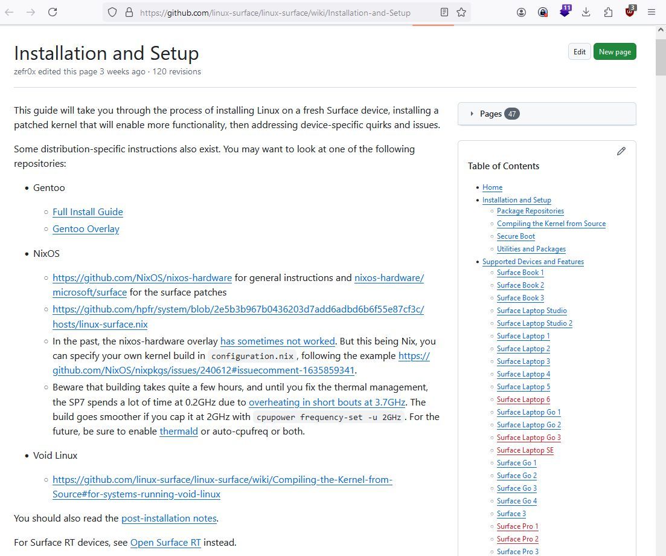Screen dimensions: 666x556
Task: Click the green New page button
Action: click(x=615, y=52)
